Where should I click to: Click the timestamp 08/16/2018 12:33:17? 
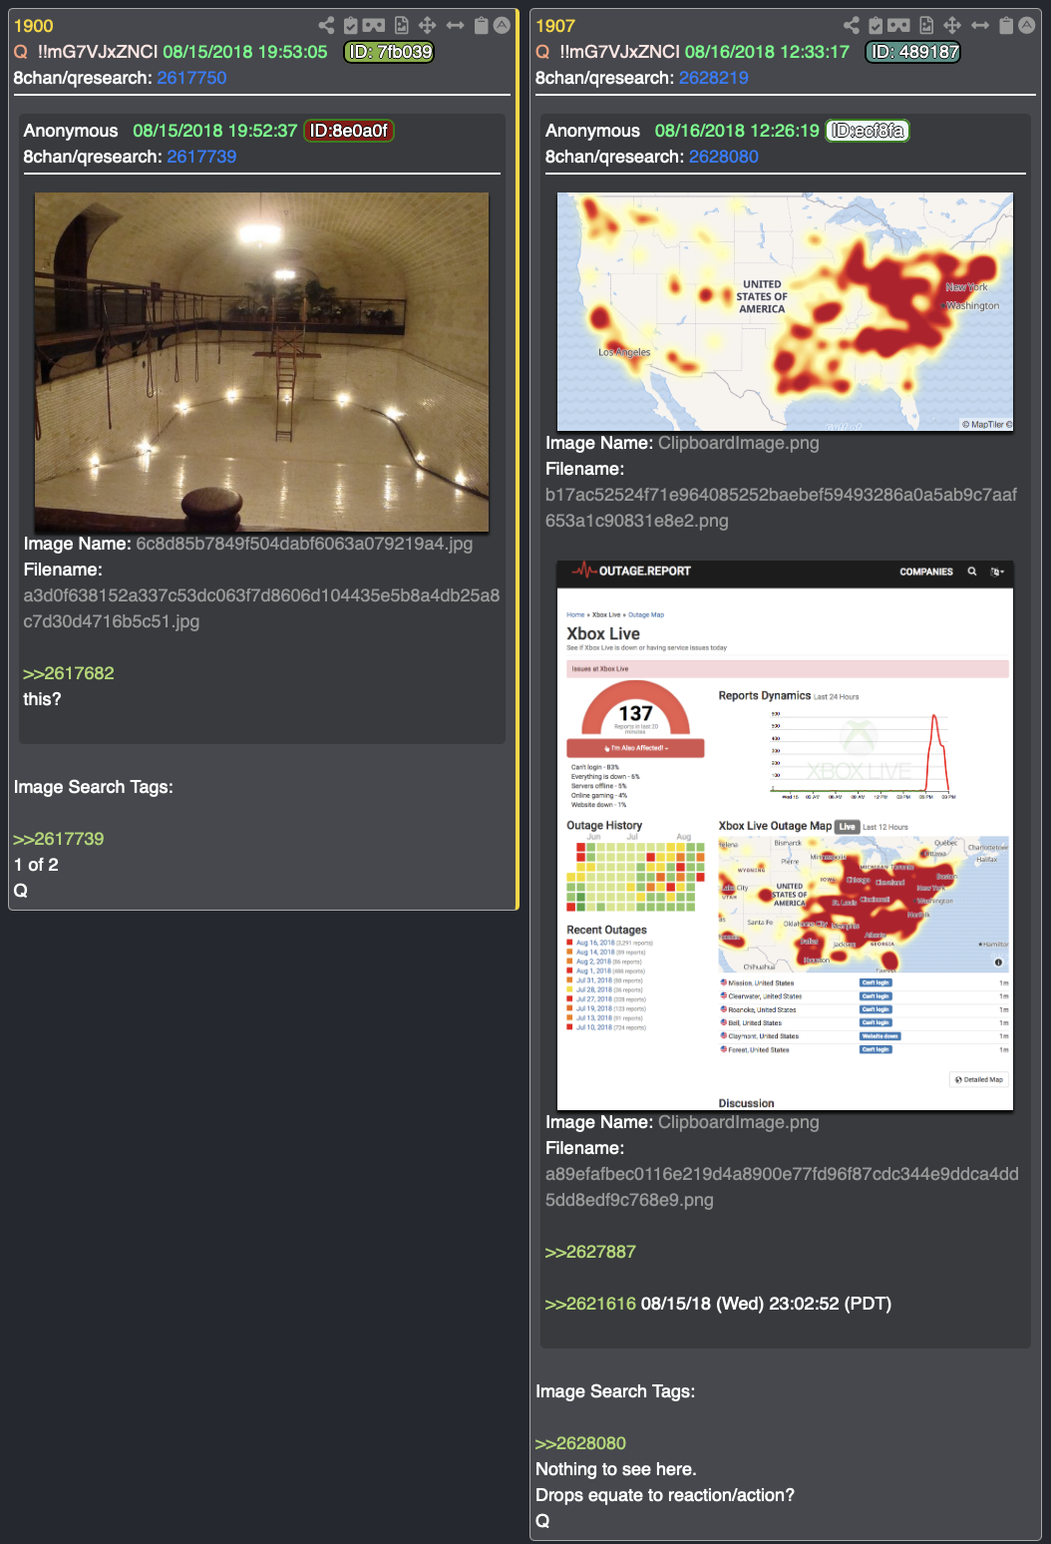tap(768, 52)
